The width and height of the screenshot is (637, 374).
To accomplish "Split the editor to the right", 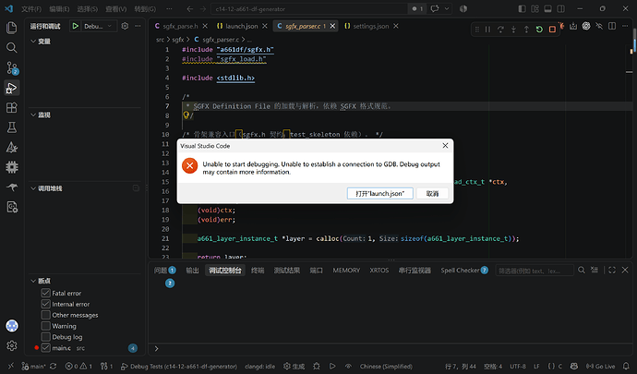I will (x=612, y=26).
